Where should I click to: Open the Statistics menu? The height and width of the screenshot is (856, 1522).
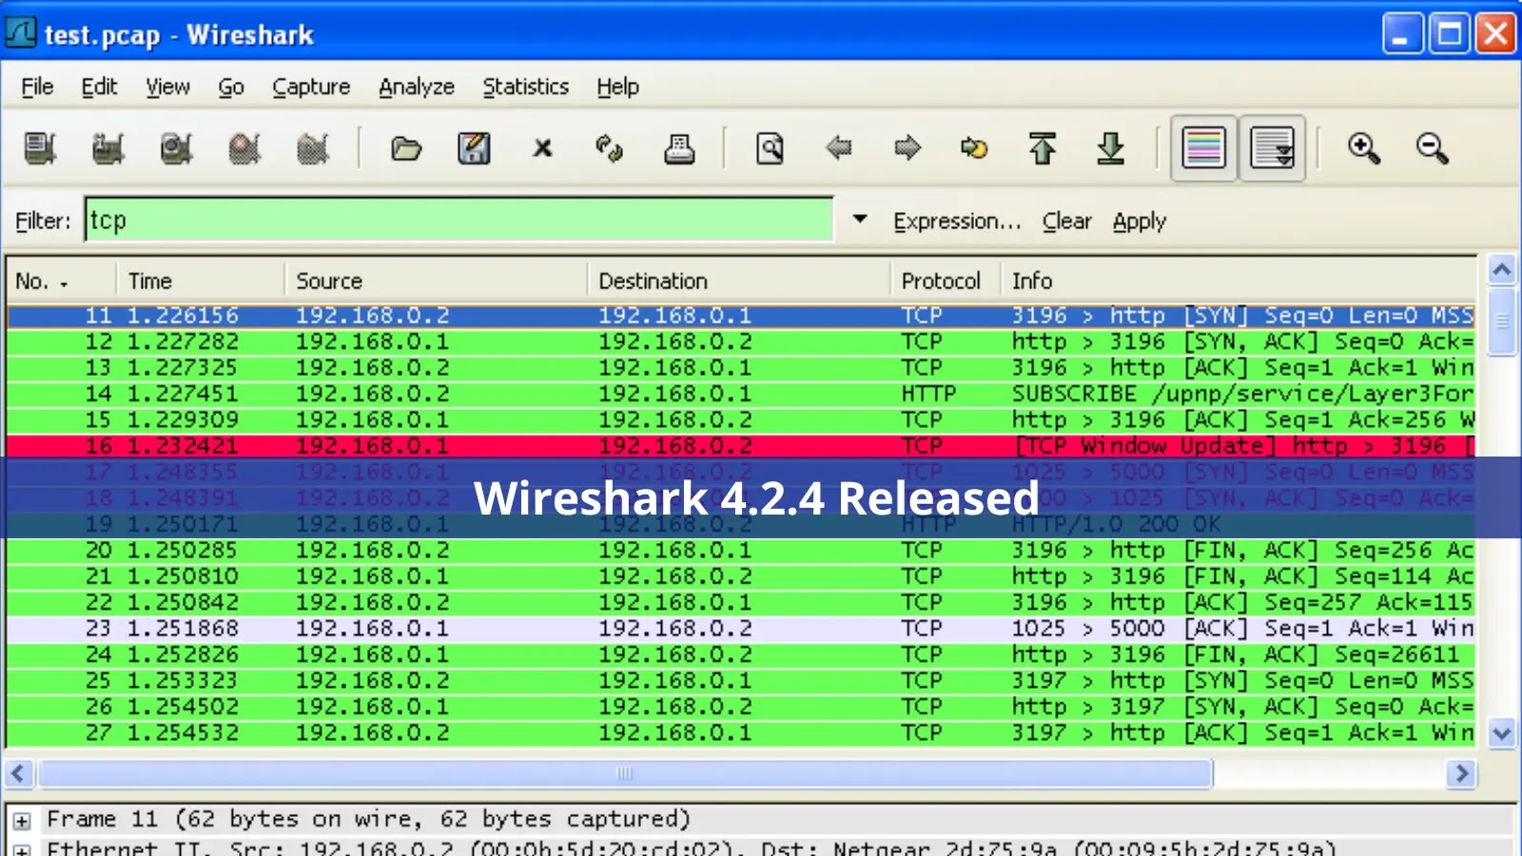tap(525, 87)
